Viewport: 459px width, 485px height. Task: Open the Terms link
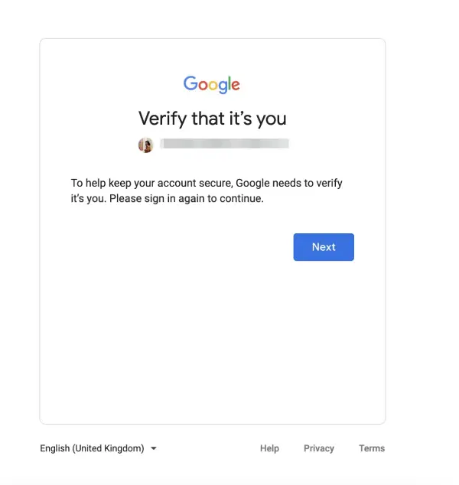tap(372, 448)
